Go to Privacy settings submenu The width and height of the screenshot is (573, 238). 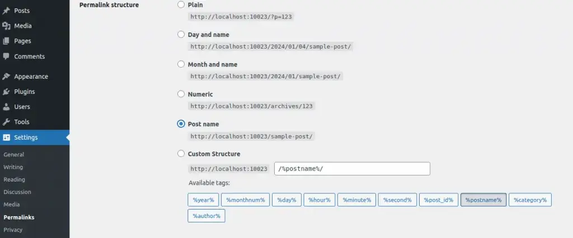pos(13,230)
